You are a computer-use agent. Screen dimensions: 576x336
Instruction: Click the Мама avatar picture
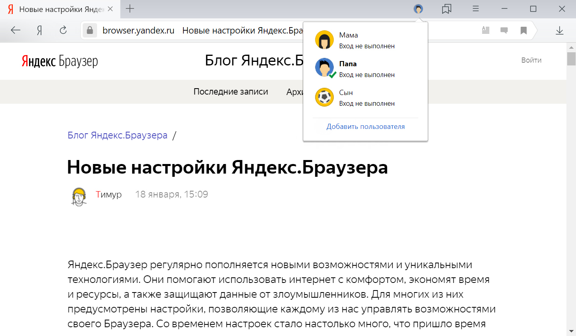(x=324, y=40)
